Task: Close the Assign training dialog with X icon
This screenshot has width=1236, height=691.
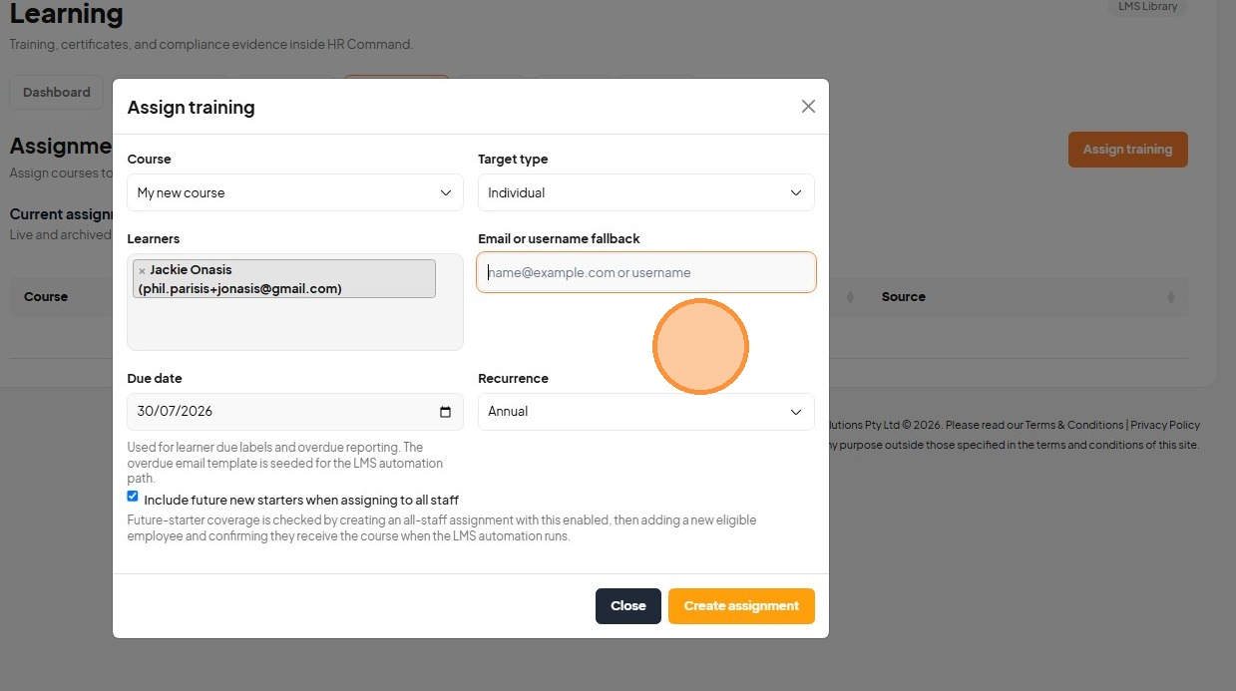Action: point(808,107)
